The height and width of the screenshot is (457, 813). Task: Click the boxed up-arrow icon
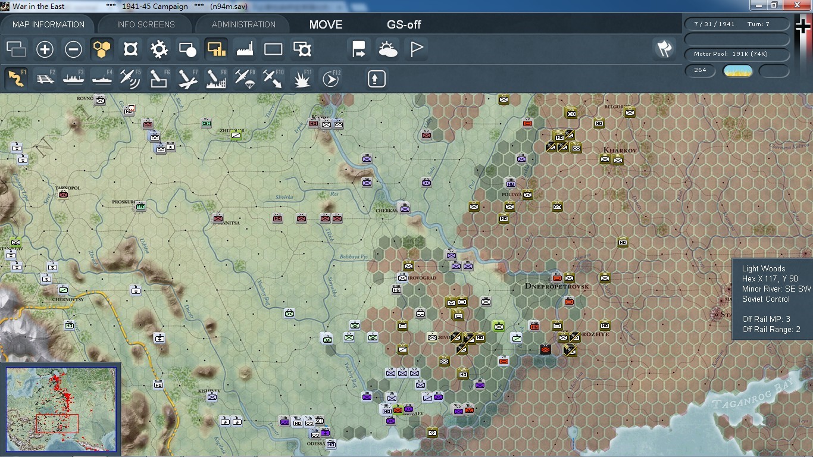coord(376,79)
